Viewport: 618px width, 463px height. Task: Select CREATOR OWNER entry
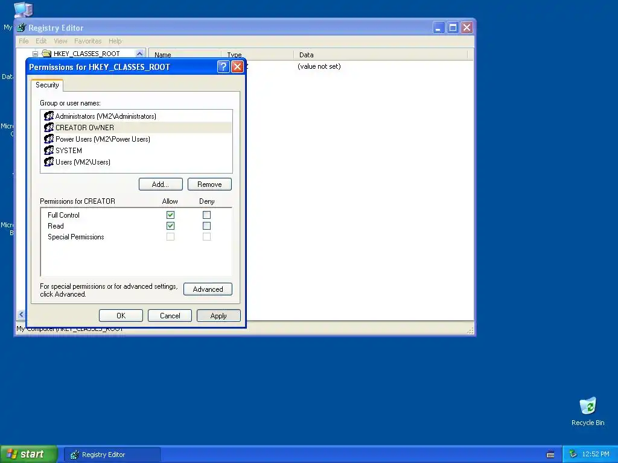click(136, 128)
